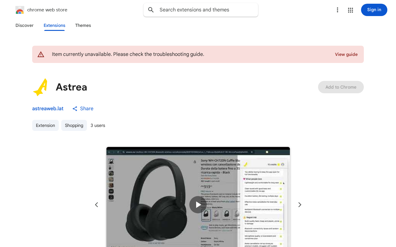Click the warning triangle icon in banner
The height and width of the screenshot is (247, 396).
coord(41,54)
